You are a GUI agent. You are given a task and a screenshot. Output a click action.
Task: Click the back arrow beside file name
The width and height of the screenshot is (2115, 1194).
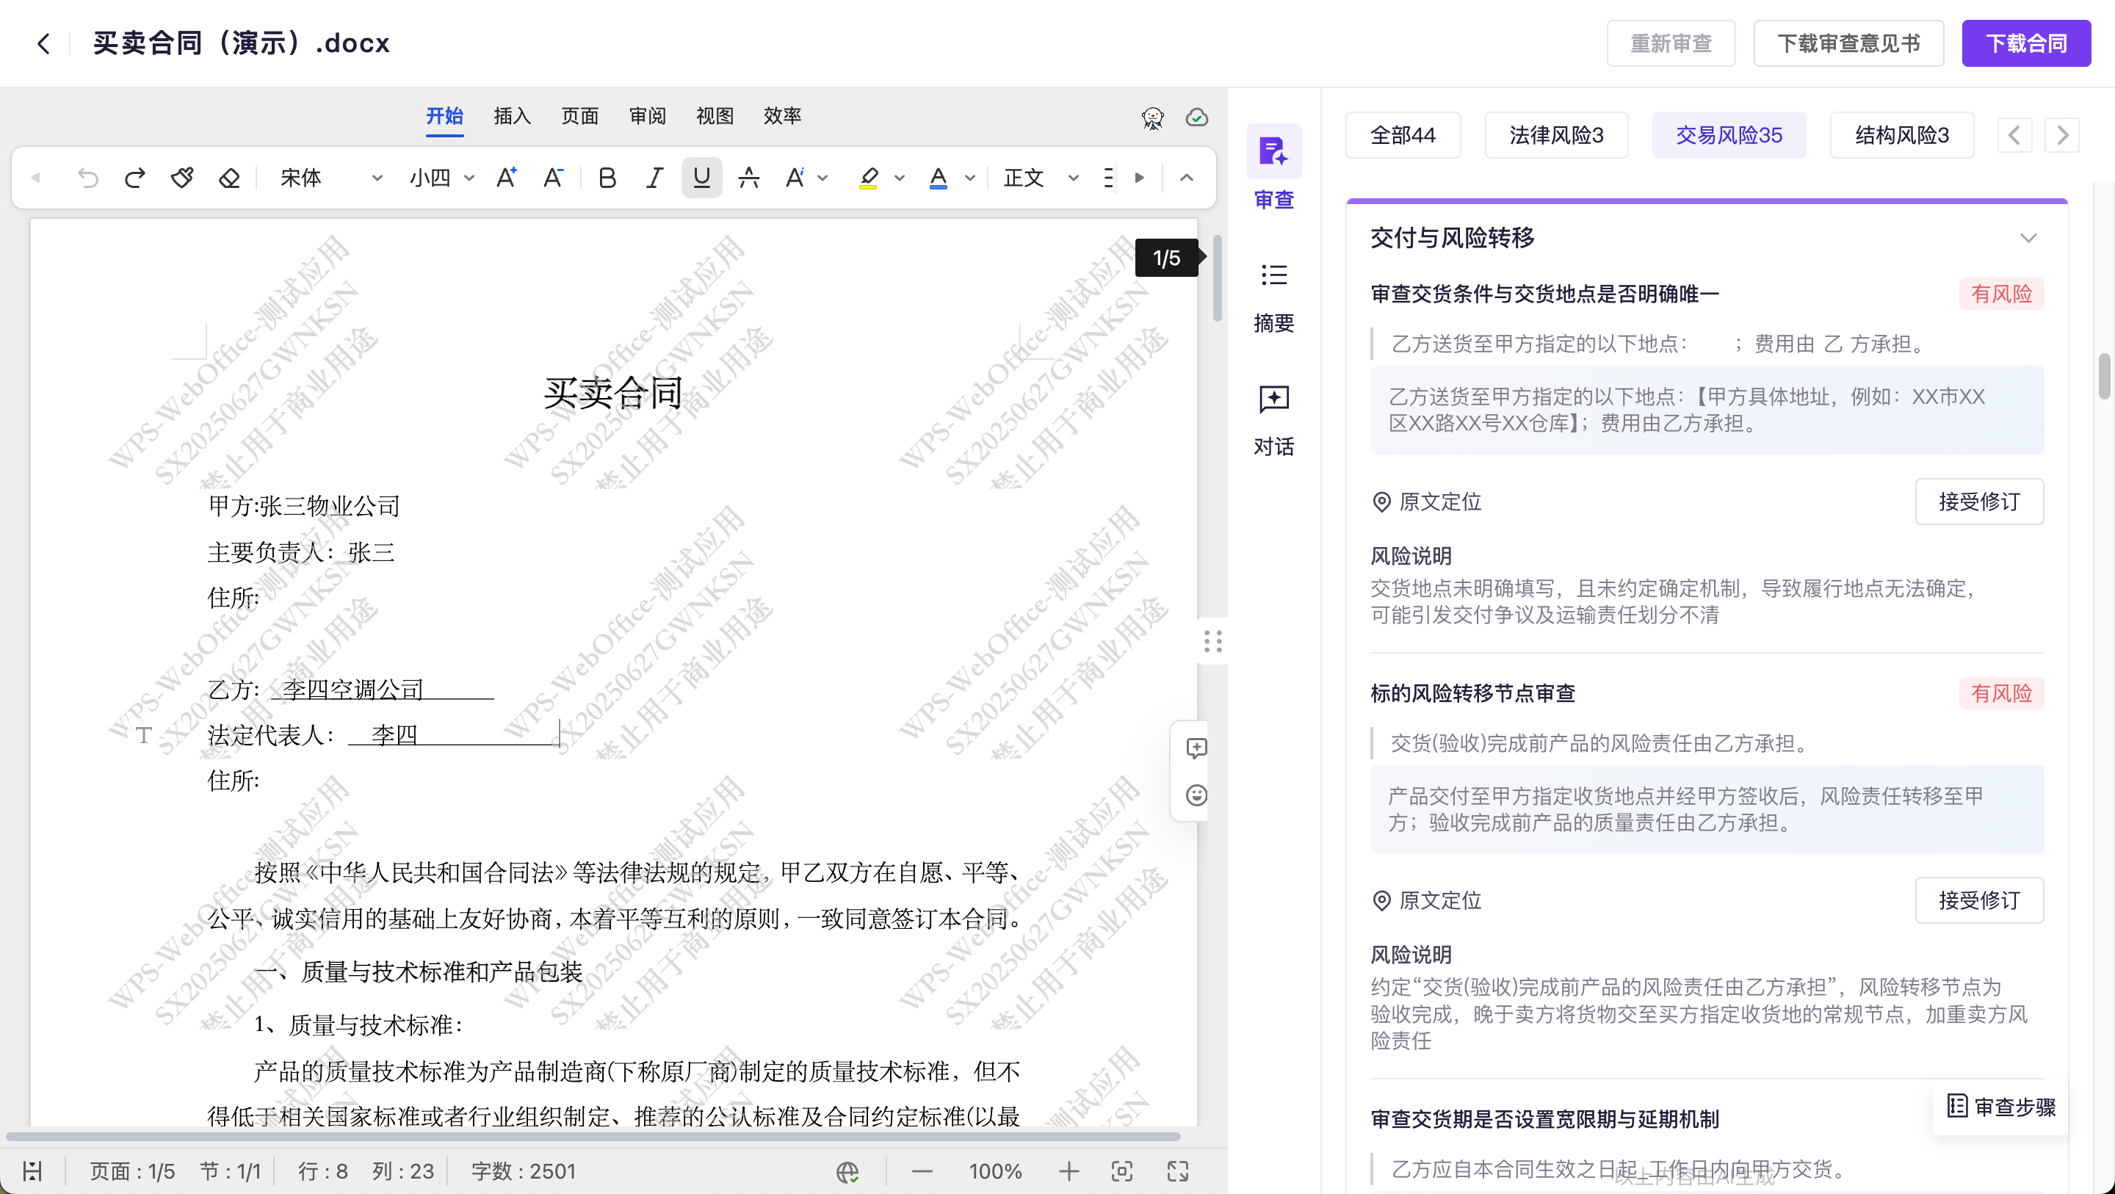click(x=44, y=43)
